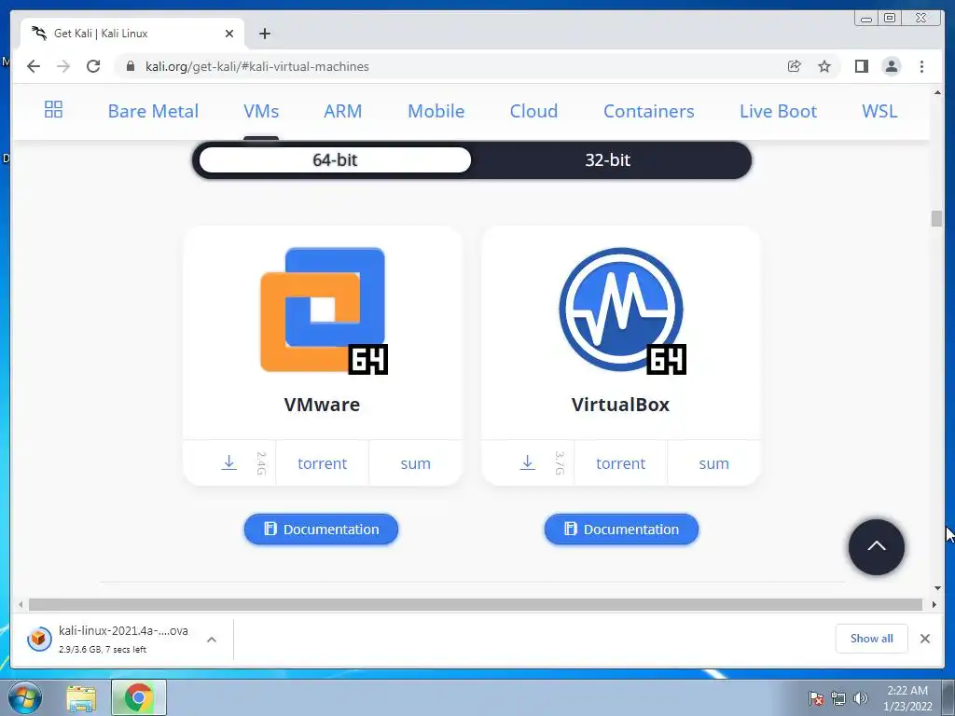
Task: Click the padlock site info icon
Action: 130,66
